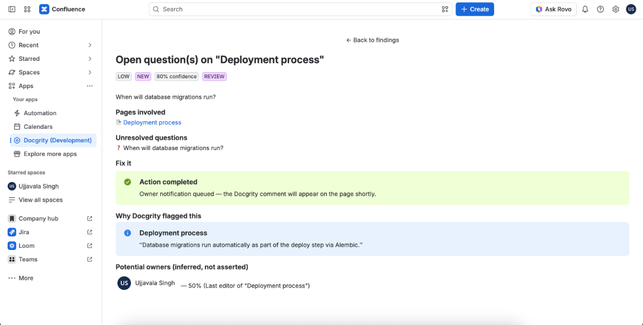Open the settings gear icon
The image size is (643, 325).
pyautogui.click(x=615, y=9)
